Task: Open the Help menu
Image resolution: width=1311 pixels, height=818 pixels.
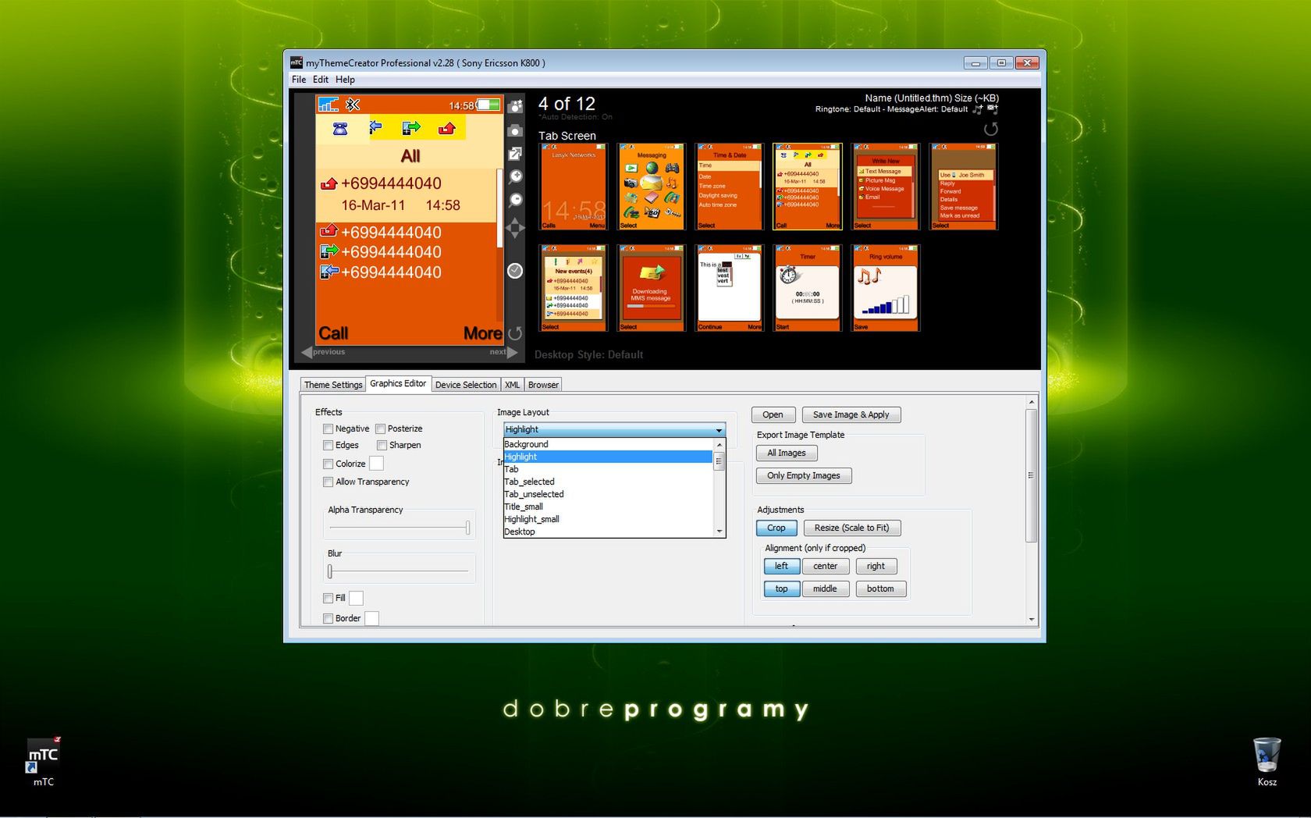Action: pos(345,80)
